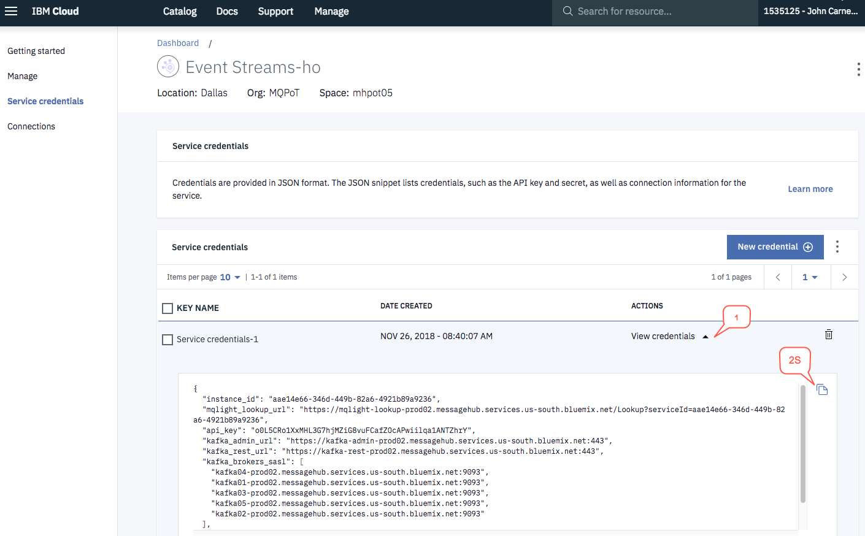Image resolution: width=865 pixels, height=536 pixels.
Task: Copy credentials JSON to clipboard
Action: tap(823, 389)
